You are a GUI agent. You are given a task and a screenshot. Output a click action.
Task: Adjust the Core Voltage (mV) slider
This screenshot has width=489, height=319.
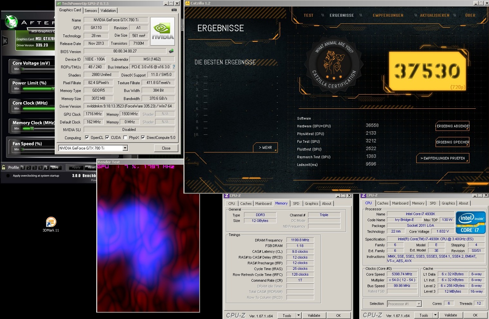(x=38, y=69)
